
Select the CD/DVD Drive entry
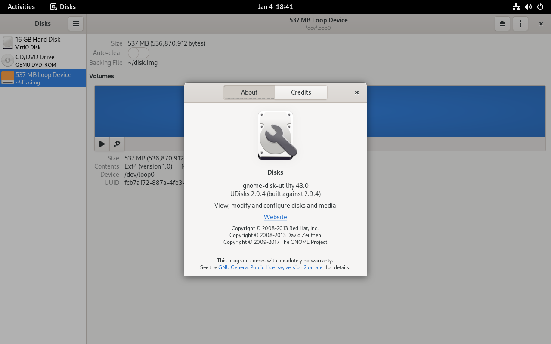[43, 61]
